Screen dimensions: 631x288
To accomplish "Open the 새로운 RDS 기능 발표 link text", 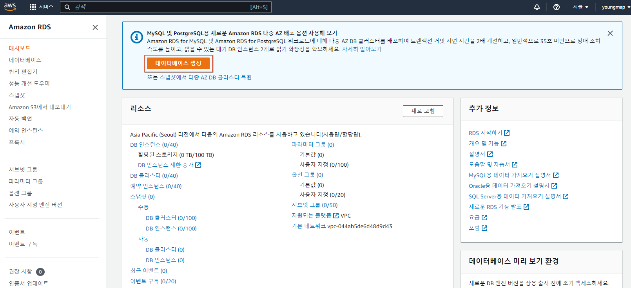I will click(495, 207).
